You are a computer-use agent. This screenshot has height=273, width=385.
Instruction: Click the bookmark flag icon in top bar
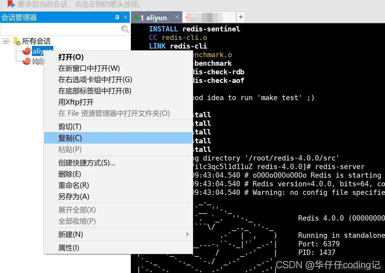point(11,4)
